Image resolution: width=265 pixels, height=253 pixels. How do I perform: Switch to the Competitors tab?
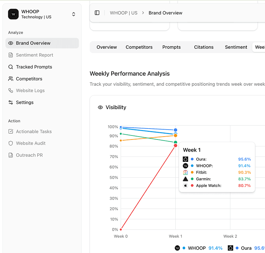coord(139,47)
